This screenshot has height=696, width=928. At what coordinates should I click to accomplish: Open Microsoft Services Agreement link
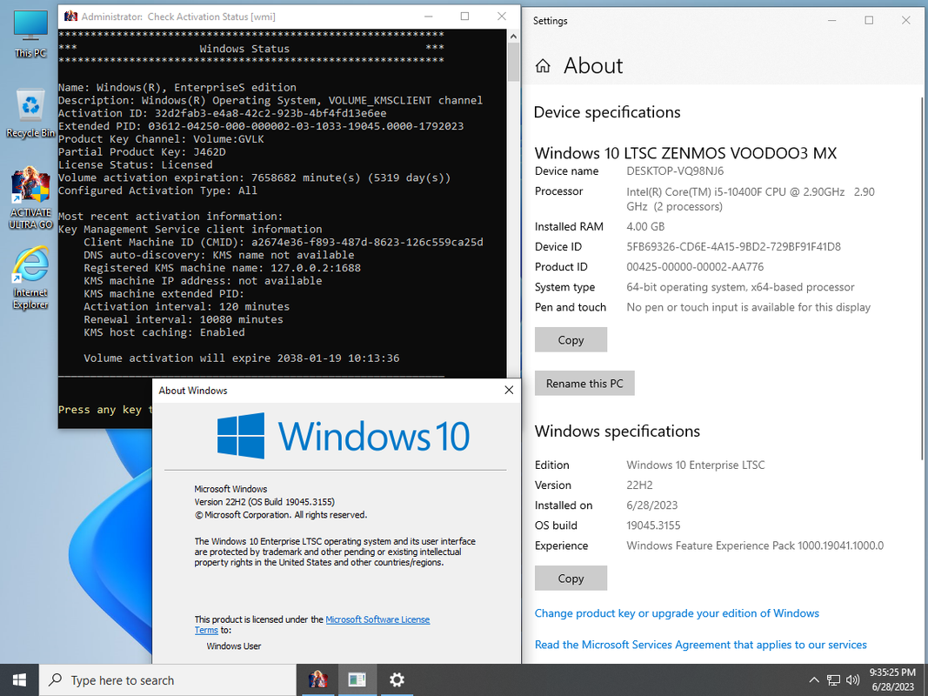701,645
